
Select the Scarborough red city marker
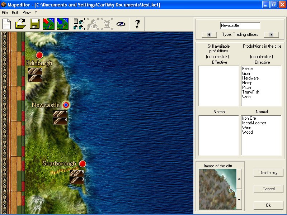[83, 164]
